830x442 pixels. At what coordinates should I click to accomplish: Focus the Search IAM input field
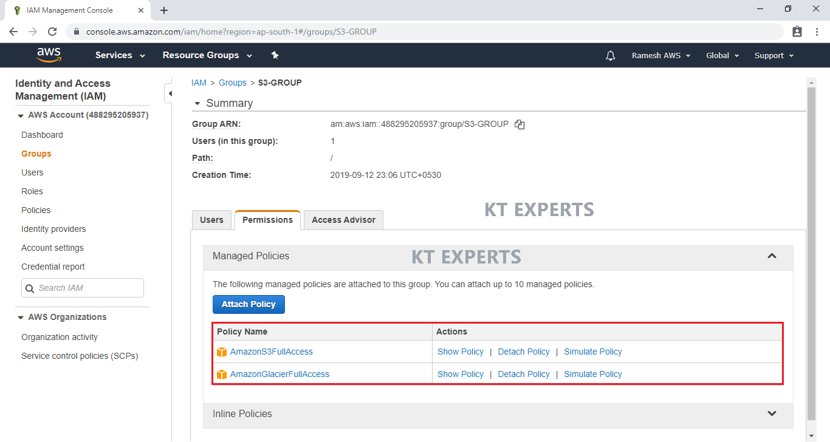click(x=83, y=288)
